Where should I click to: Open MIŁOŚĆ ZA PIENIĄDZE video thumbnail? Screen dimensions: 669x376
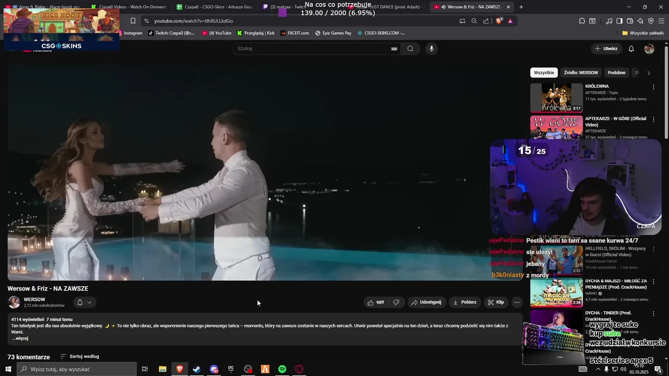[557, 292]
